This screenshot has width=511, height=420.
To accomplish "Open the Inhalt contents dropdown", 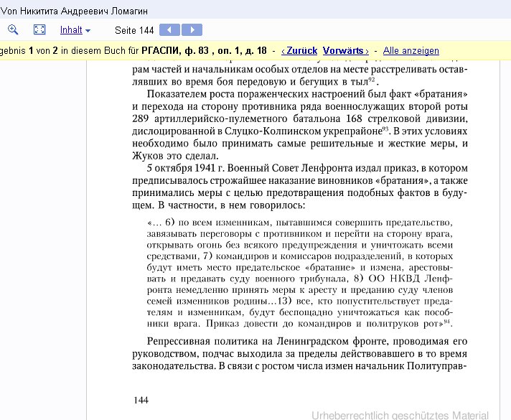I will click(x=75, y=30).
